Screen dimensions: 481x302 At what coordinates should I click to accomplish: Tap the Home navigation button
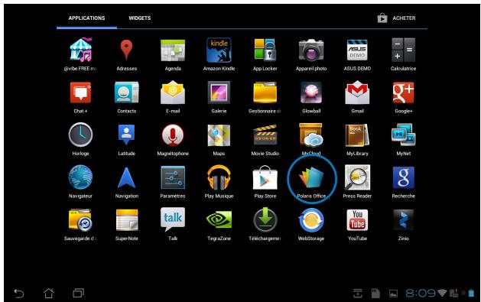48,294
